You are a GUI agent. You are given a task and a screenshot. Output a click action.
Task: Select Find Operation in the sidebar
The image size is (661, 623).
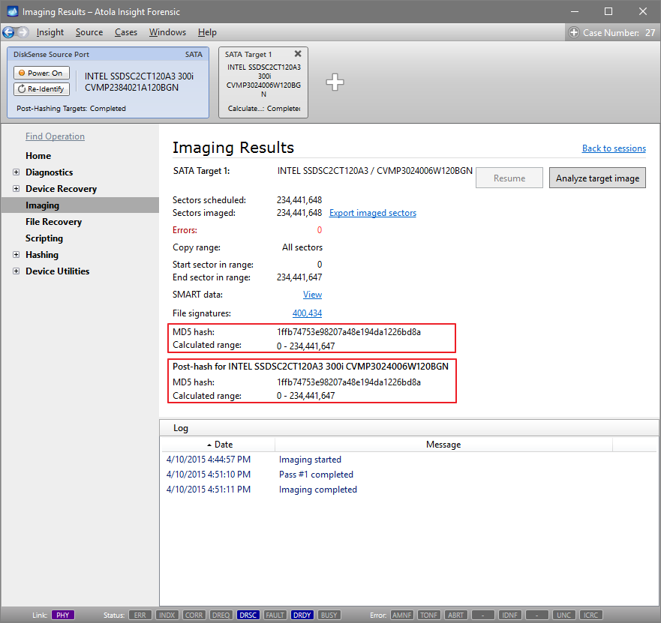click(x=55, y=136)
